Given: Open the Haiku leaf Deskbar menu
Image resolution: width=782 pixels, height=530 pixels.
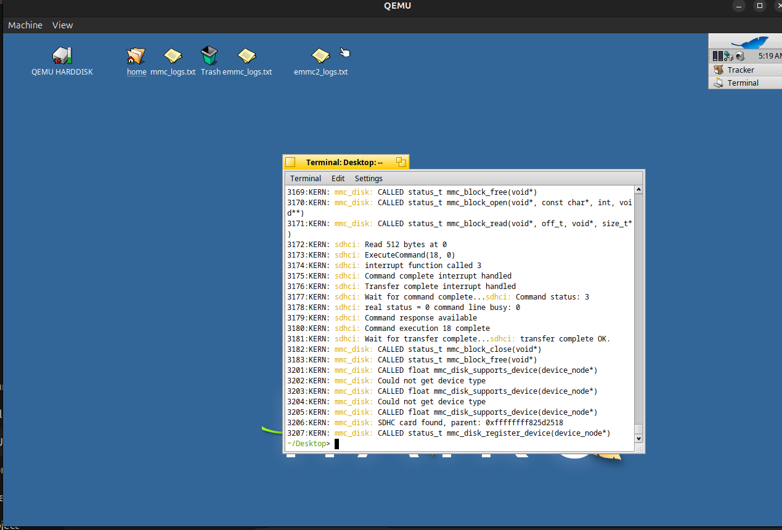Looking at the screenshot, I should coord(749,42).
